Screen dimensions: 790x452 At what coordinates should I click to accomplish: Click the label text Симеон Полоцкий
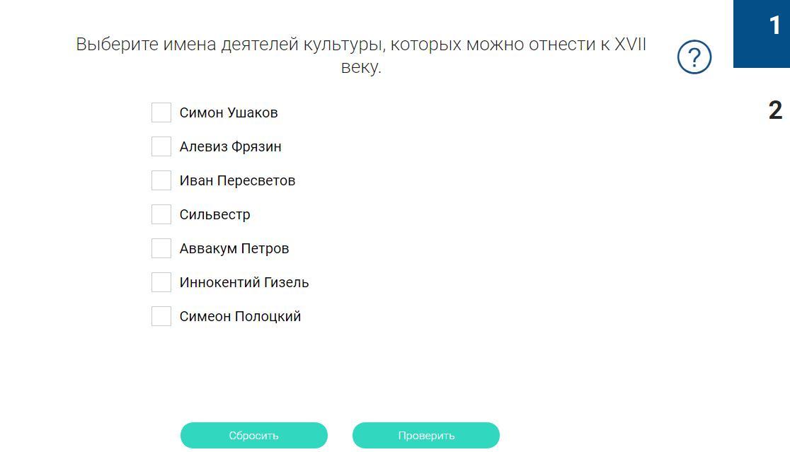pyautogui.click(x=240, y=316)
